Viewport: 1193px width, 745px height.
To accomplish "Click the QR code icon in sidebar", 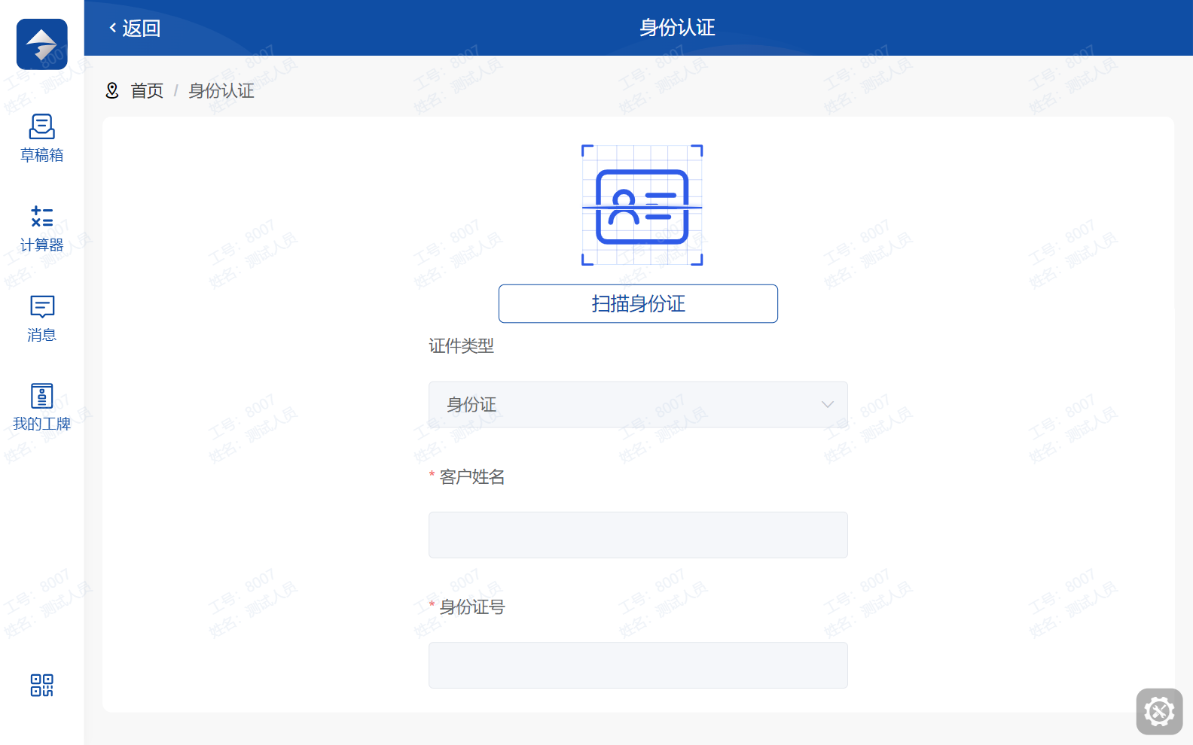I will (x=42, y=685).
